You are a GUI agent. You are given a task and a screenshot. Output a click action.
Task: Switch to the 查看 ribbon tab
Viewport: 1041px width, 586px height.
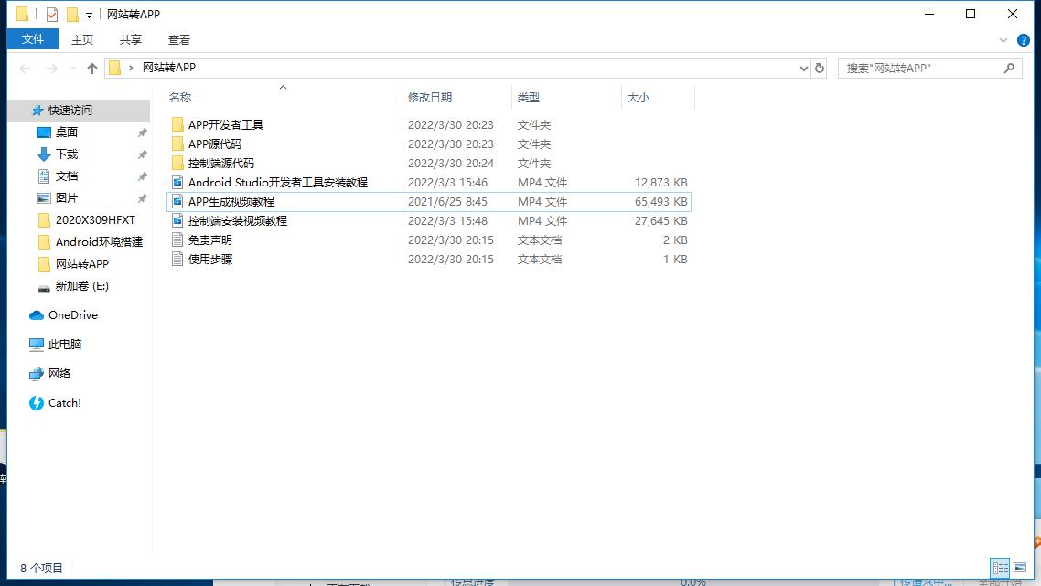179,39
